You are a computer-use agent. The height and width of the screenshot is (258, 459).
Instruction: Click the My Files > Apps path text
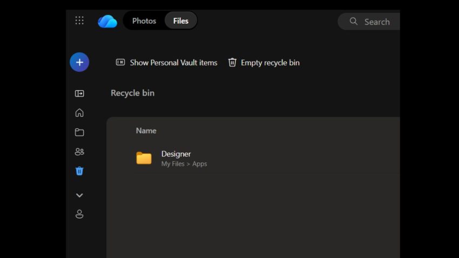pos(184,164)
